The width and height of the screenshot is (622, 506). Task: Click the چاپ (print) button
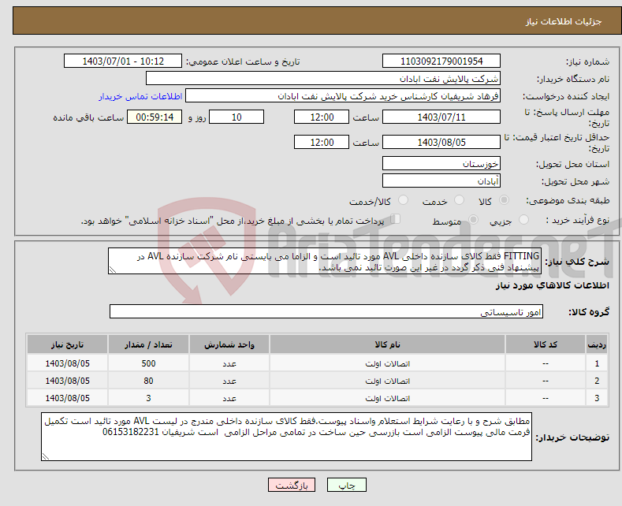pyautogui.click(x=346, y=485)
